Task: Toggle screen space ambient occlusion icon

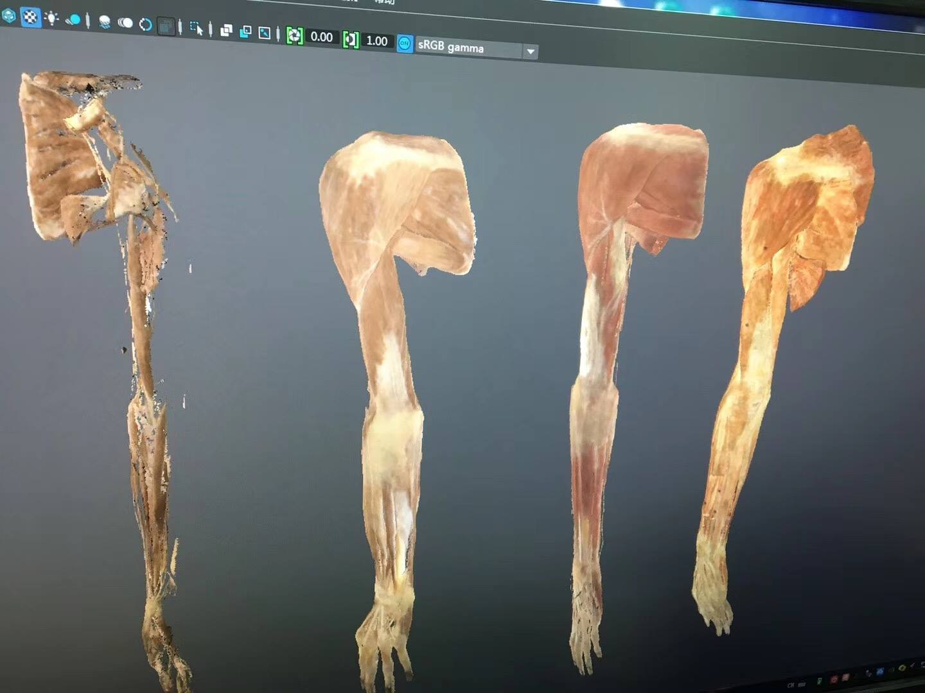Action: (105, 22)
